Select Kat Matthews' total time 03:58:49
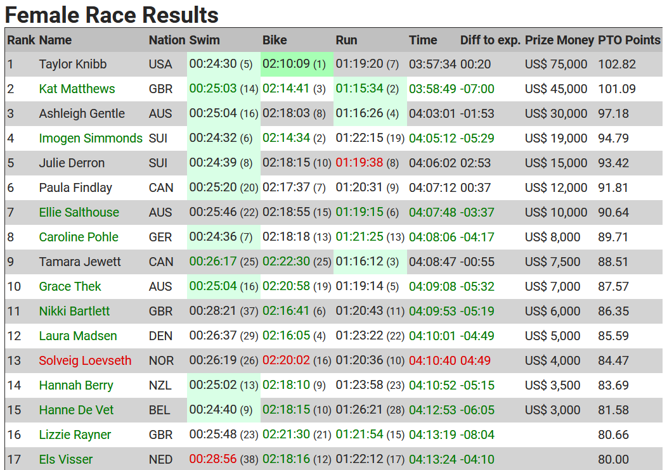Image resolution: width=667 pixels, height=470 pixels. coord(432,89)
